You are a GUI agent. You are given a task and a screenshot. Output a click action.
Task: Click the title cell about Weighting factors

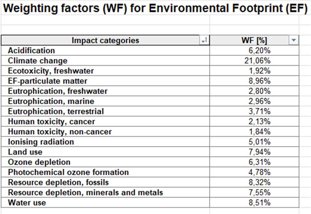point(155,8)
